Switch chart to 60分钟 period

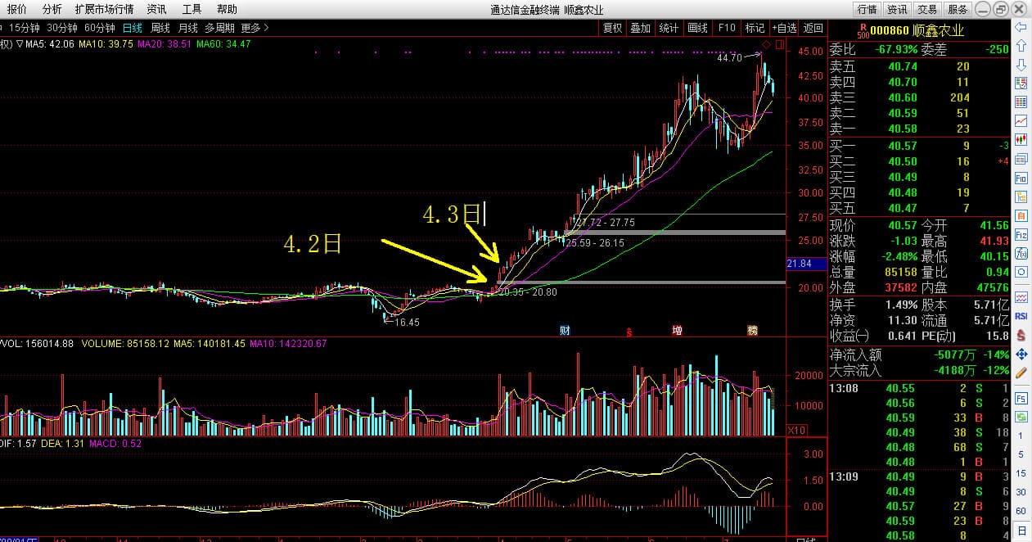(100, 28)
